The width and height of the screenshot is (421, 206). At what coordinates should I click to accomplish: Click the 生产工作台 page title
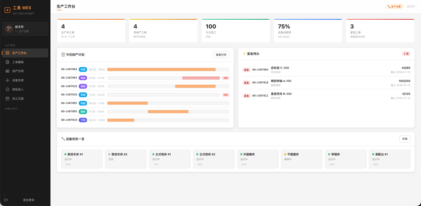pyautogui.click(x=66, y=6)
